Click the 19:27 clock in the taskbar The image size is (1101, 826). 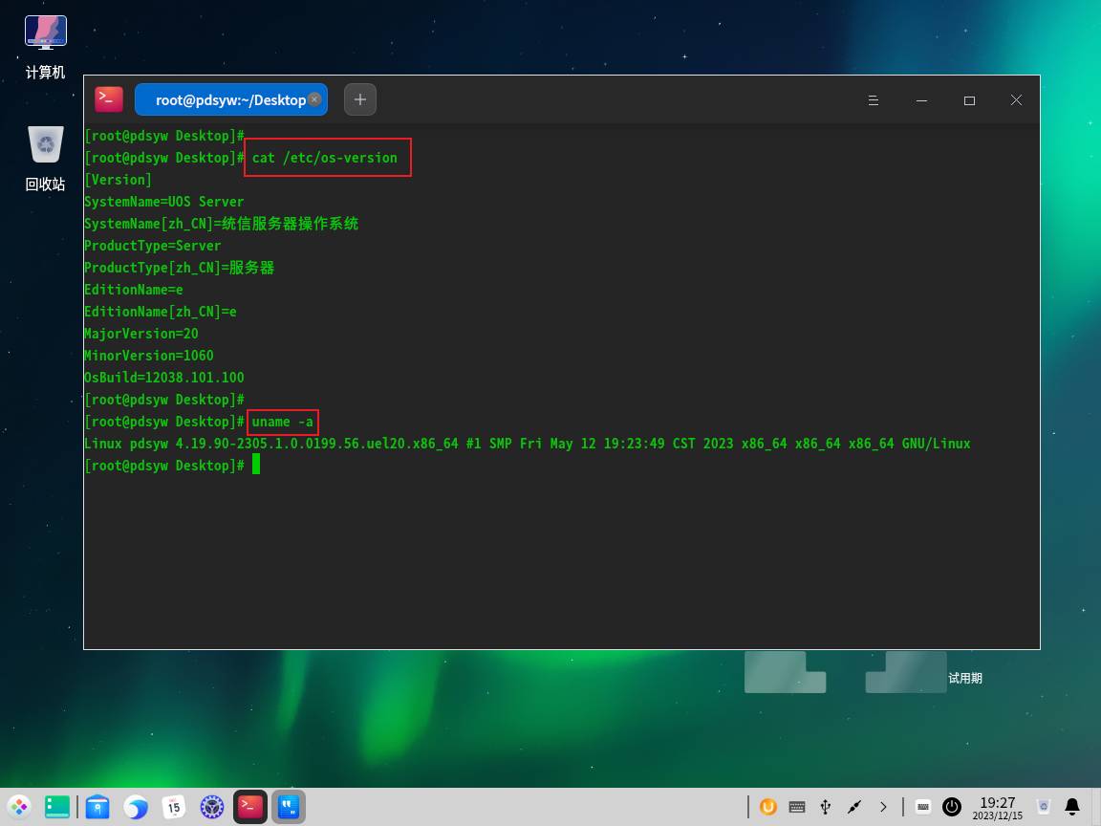[997, 808]
